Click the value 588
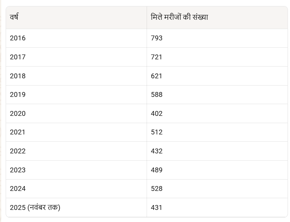Viewport: 290px width, 222px height. point(157,94)
